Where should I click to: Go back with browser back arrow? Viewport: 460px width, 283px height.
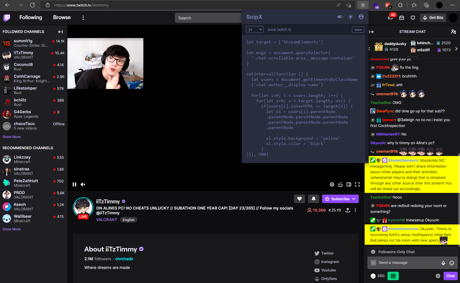(x=8, y=5)
